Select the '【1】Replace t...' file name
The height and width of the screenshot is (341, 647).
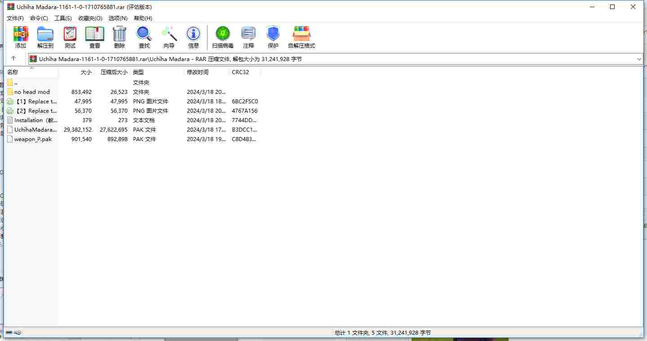[x=35, y=102]
